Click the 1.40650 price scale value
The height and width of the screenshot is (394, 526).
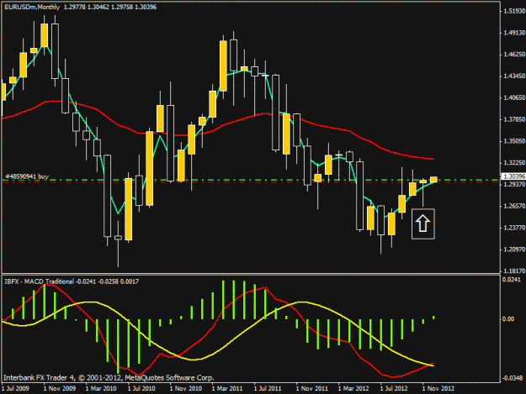514,97
